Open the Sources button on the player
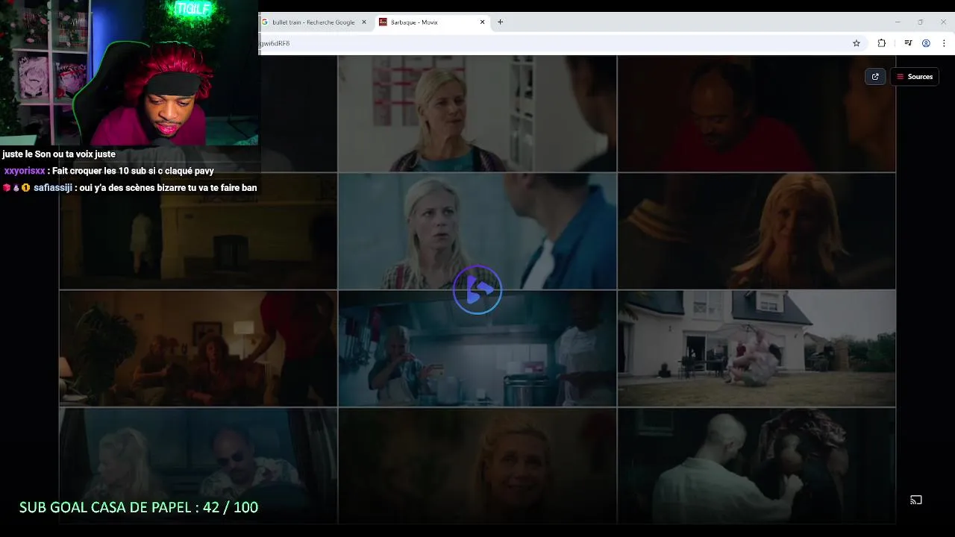955x537 pixels. coord(915,77)
